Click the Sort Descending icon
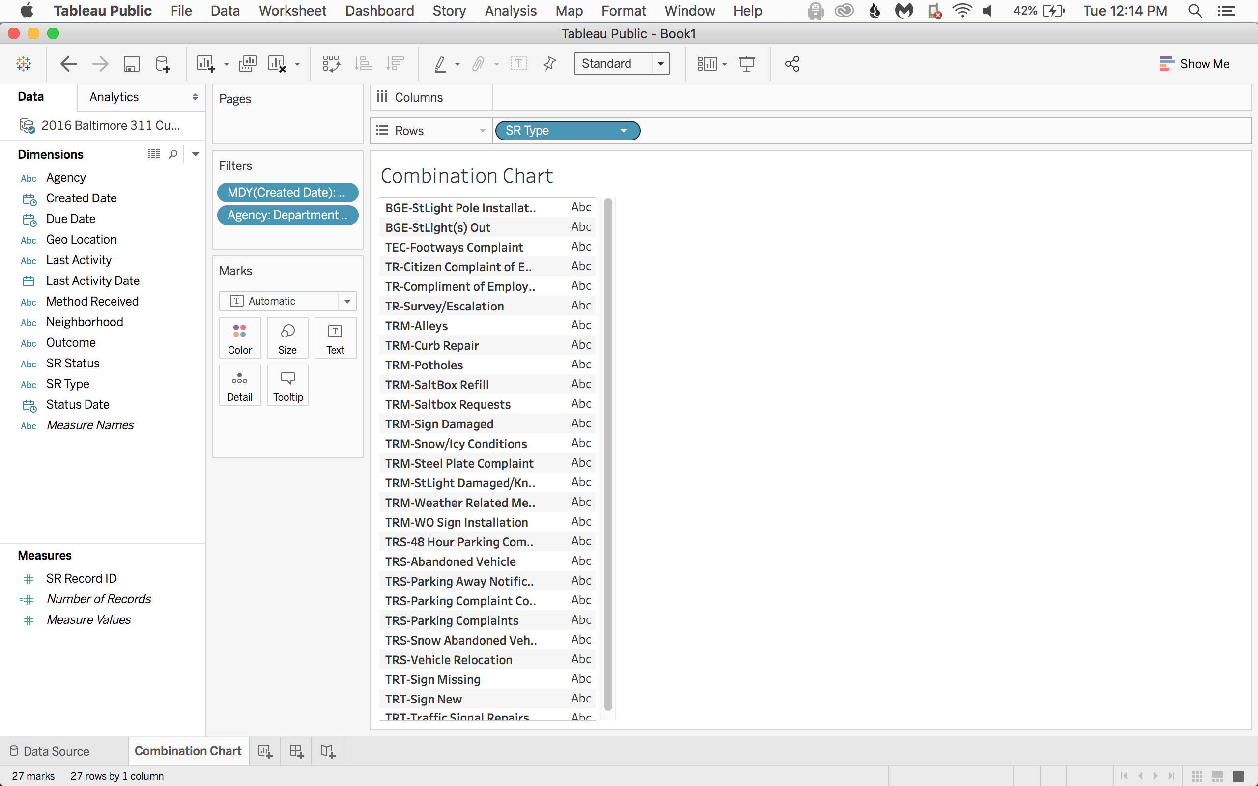 pyautogui.click(x=395, y=64)
